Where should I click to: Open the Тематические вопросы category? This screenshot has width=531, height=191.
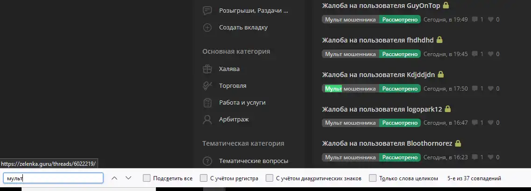(x=253, y=161)
